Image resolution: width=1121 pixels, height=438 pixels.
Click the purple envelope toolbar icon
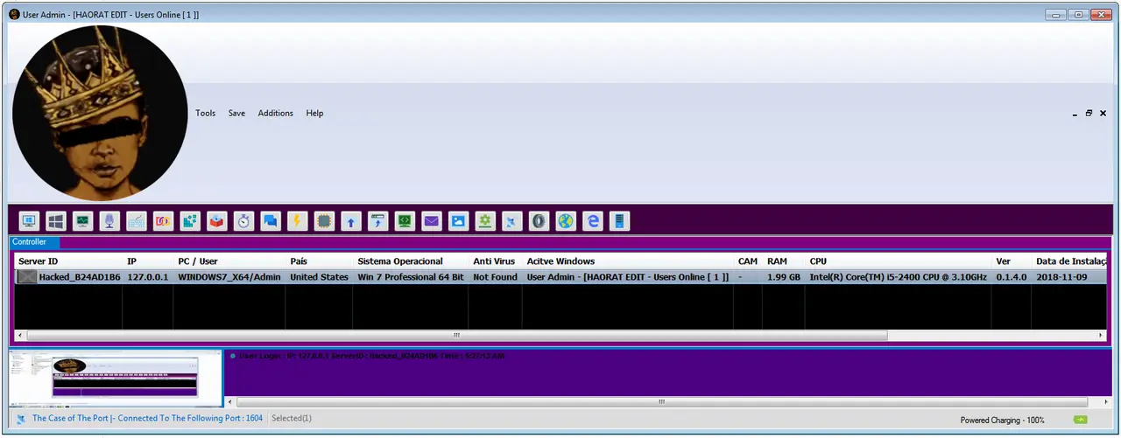[431, 221]
